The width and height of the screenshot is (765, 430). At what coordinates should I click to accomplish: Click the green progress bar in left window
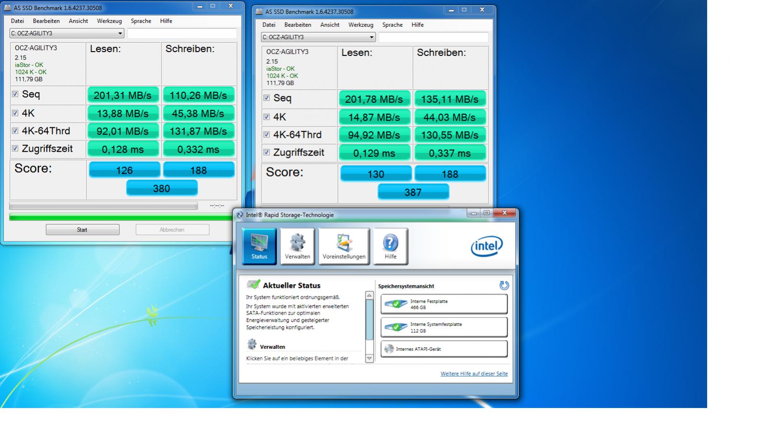coord(121,217)
